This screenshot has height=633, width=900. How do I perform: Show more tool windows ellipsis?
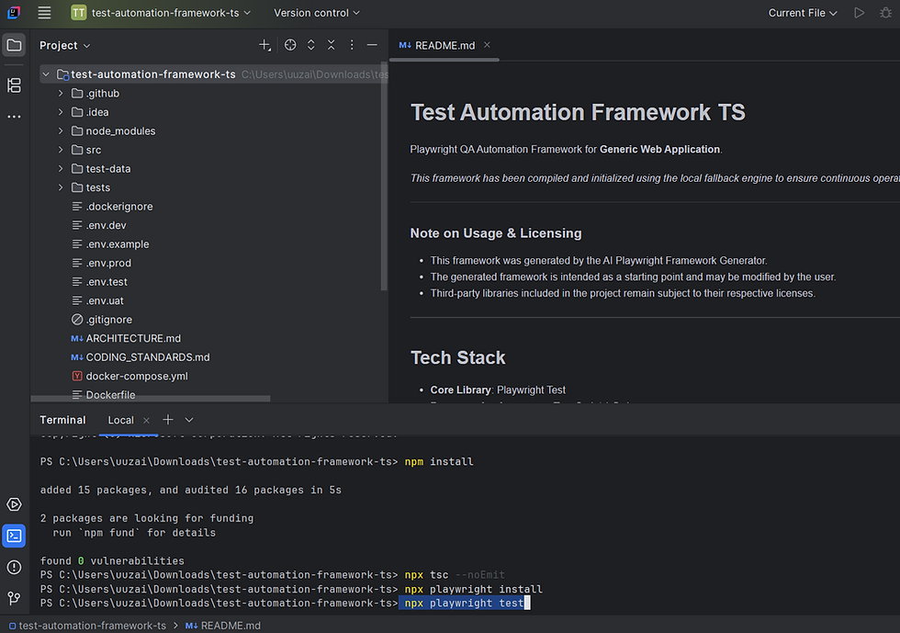[x=15, y=117]
